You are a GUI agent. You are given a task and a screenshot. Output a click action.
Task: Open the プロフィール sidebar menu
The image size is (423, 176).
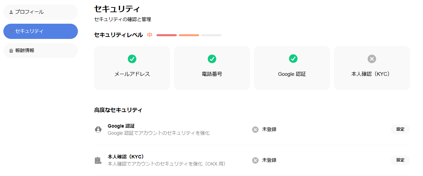click(41, 12)
